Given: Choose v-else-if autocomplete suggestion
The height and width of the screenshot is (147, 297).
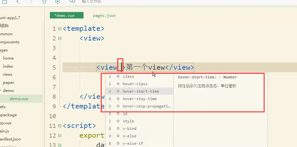Looking at the screenshot, I should click(139, 143).
